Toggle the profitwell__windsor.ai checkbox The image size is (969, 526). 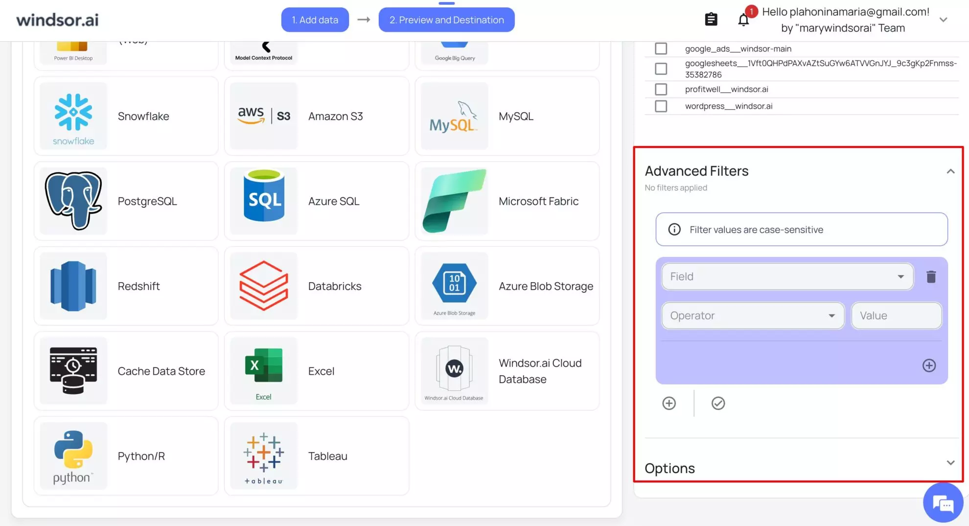pyautogui.click(x=661, y=89)
